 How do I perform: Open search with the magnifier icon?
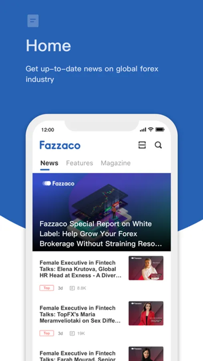158,145
